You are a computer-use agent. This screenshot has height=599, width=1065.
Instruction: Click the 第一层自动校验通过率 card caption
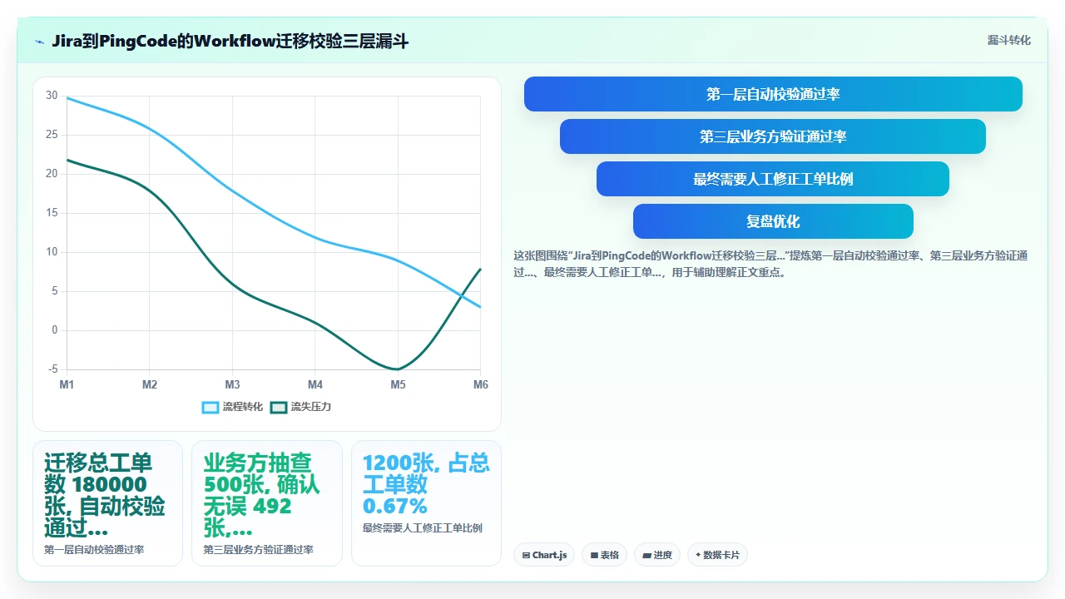point(94,549)
